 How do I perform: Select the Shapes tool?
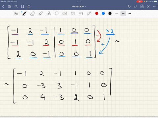[x=49, y=13]
